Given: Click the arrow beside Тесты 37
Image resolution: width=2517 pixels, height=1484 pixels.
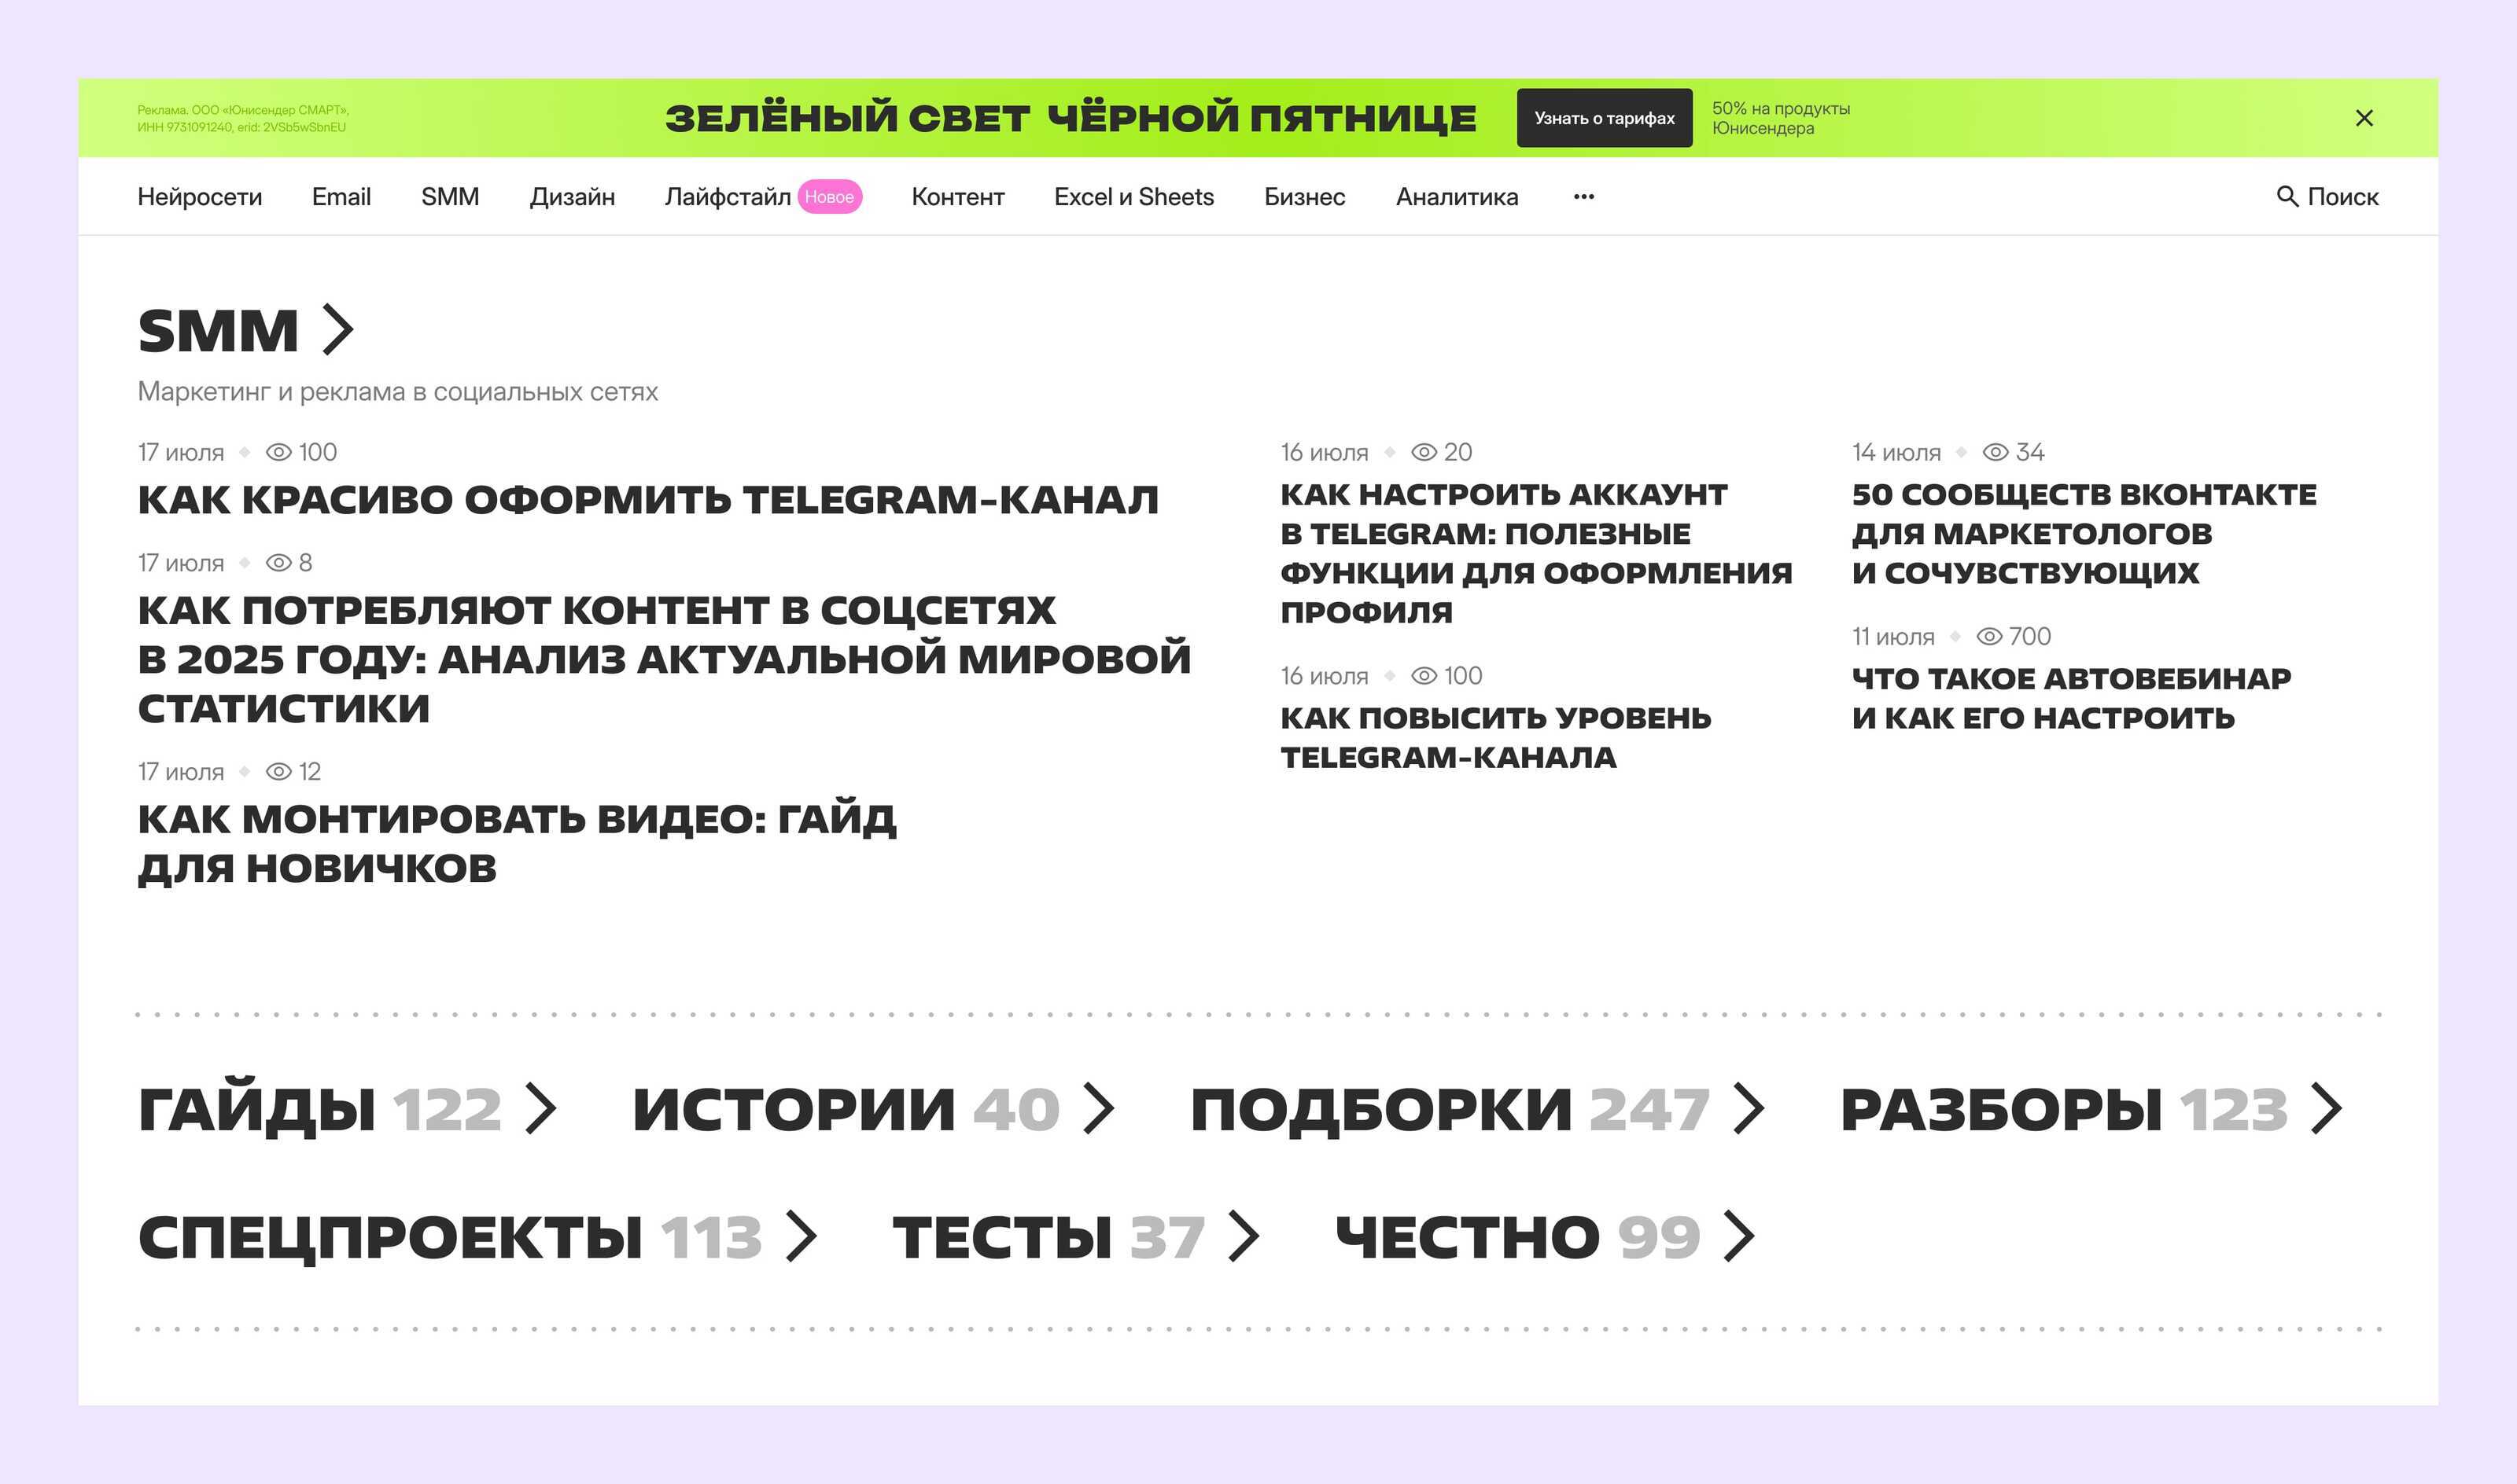Looking at the screenshot, I should click(1244, 1236).
